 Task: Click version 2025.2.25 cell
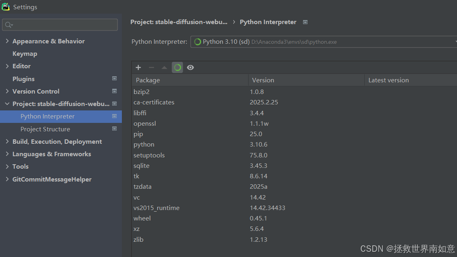(x=264, y=102)
